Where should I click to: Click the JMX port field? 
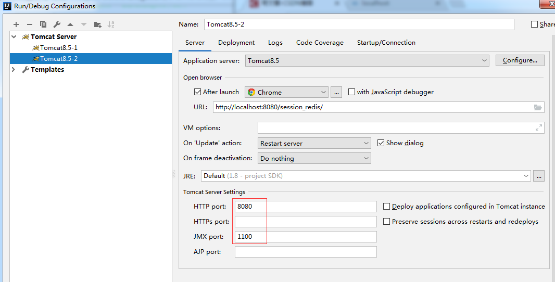point(306,237)
